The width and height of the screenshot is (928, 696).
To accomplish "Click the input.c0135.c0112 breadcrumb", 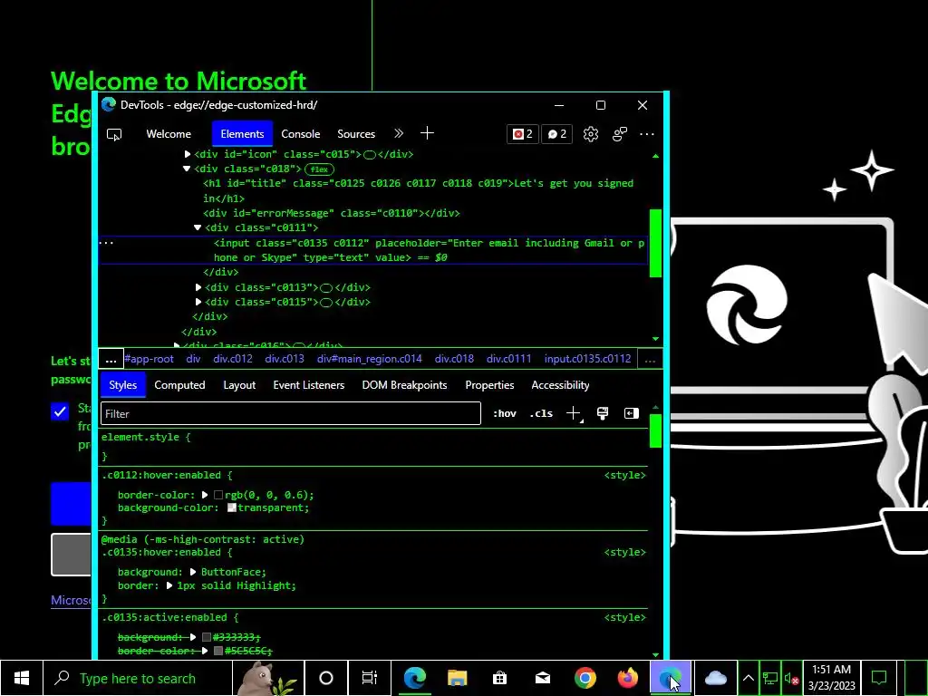I will [x=587, y=359].
